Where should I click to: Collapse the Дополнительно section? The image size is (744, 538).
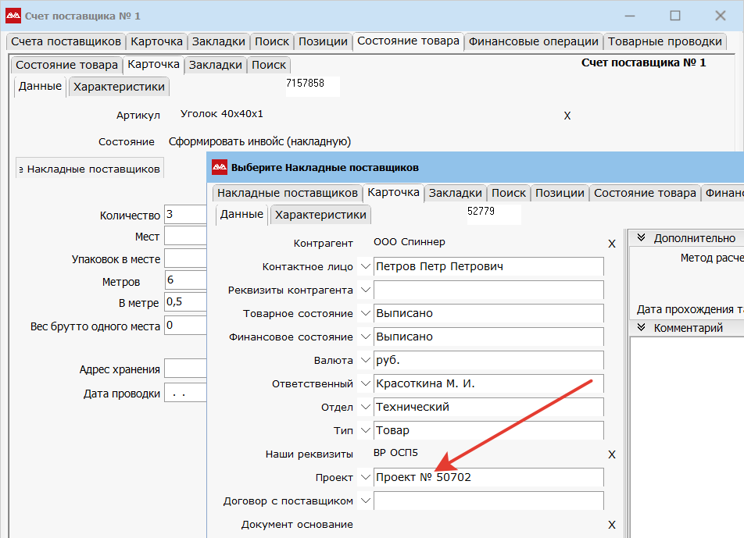tap(642, 238)
